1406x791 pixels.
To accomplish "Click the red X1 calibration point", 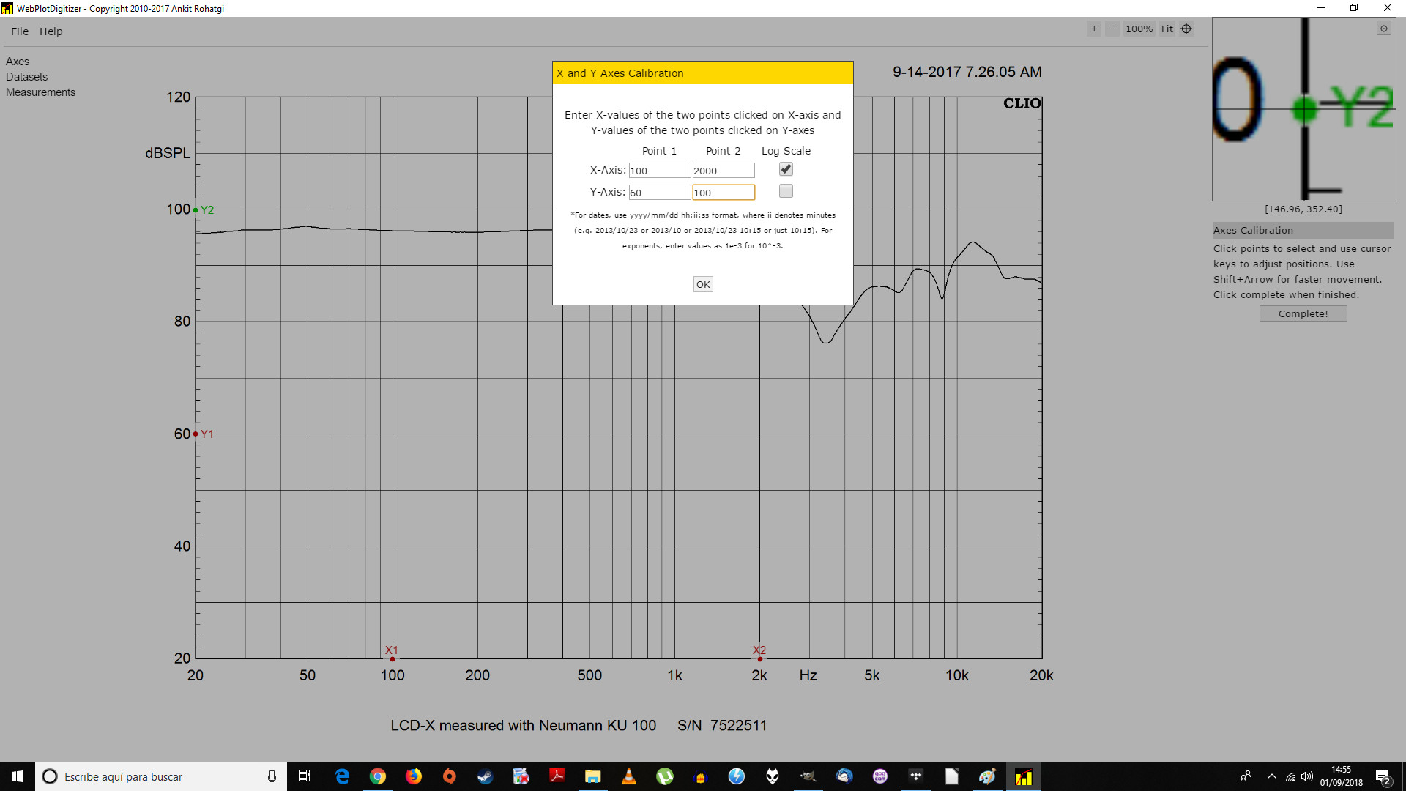I will click(393, 658).
